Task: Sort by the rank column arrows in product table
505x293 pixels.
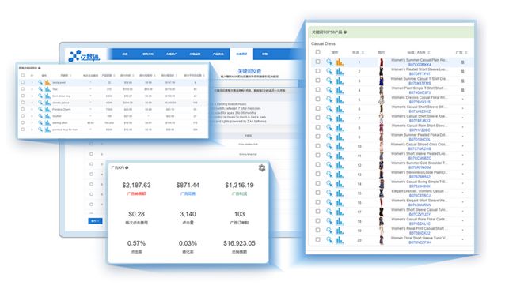Action: click(x=363, y=52)
